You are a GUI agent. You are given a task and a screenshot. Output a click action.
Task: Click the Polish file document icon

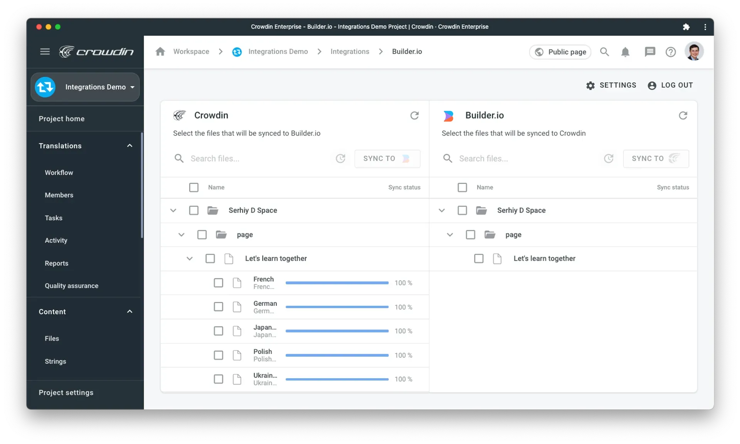(237, 355)
